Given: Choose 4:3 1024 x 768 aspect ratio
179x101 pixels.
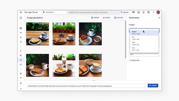Looking at the screenshot, I should [144, 38].
